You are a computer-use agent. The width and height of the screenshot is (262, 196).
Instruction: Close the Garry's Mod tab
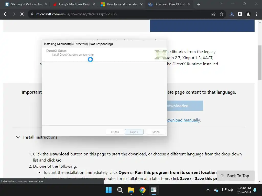[x=94, y=4]
